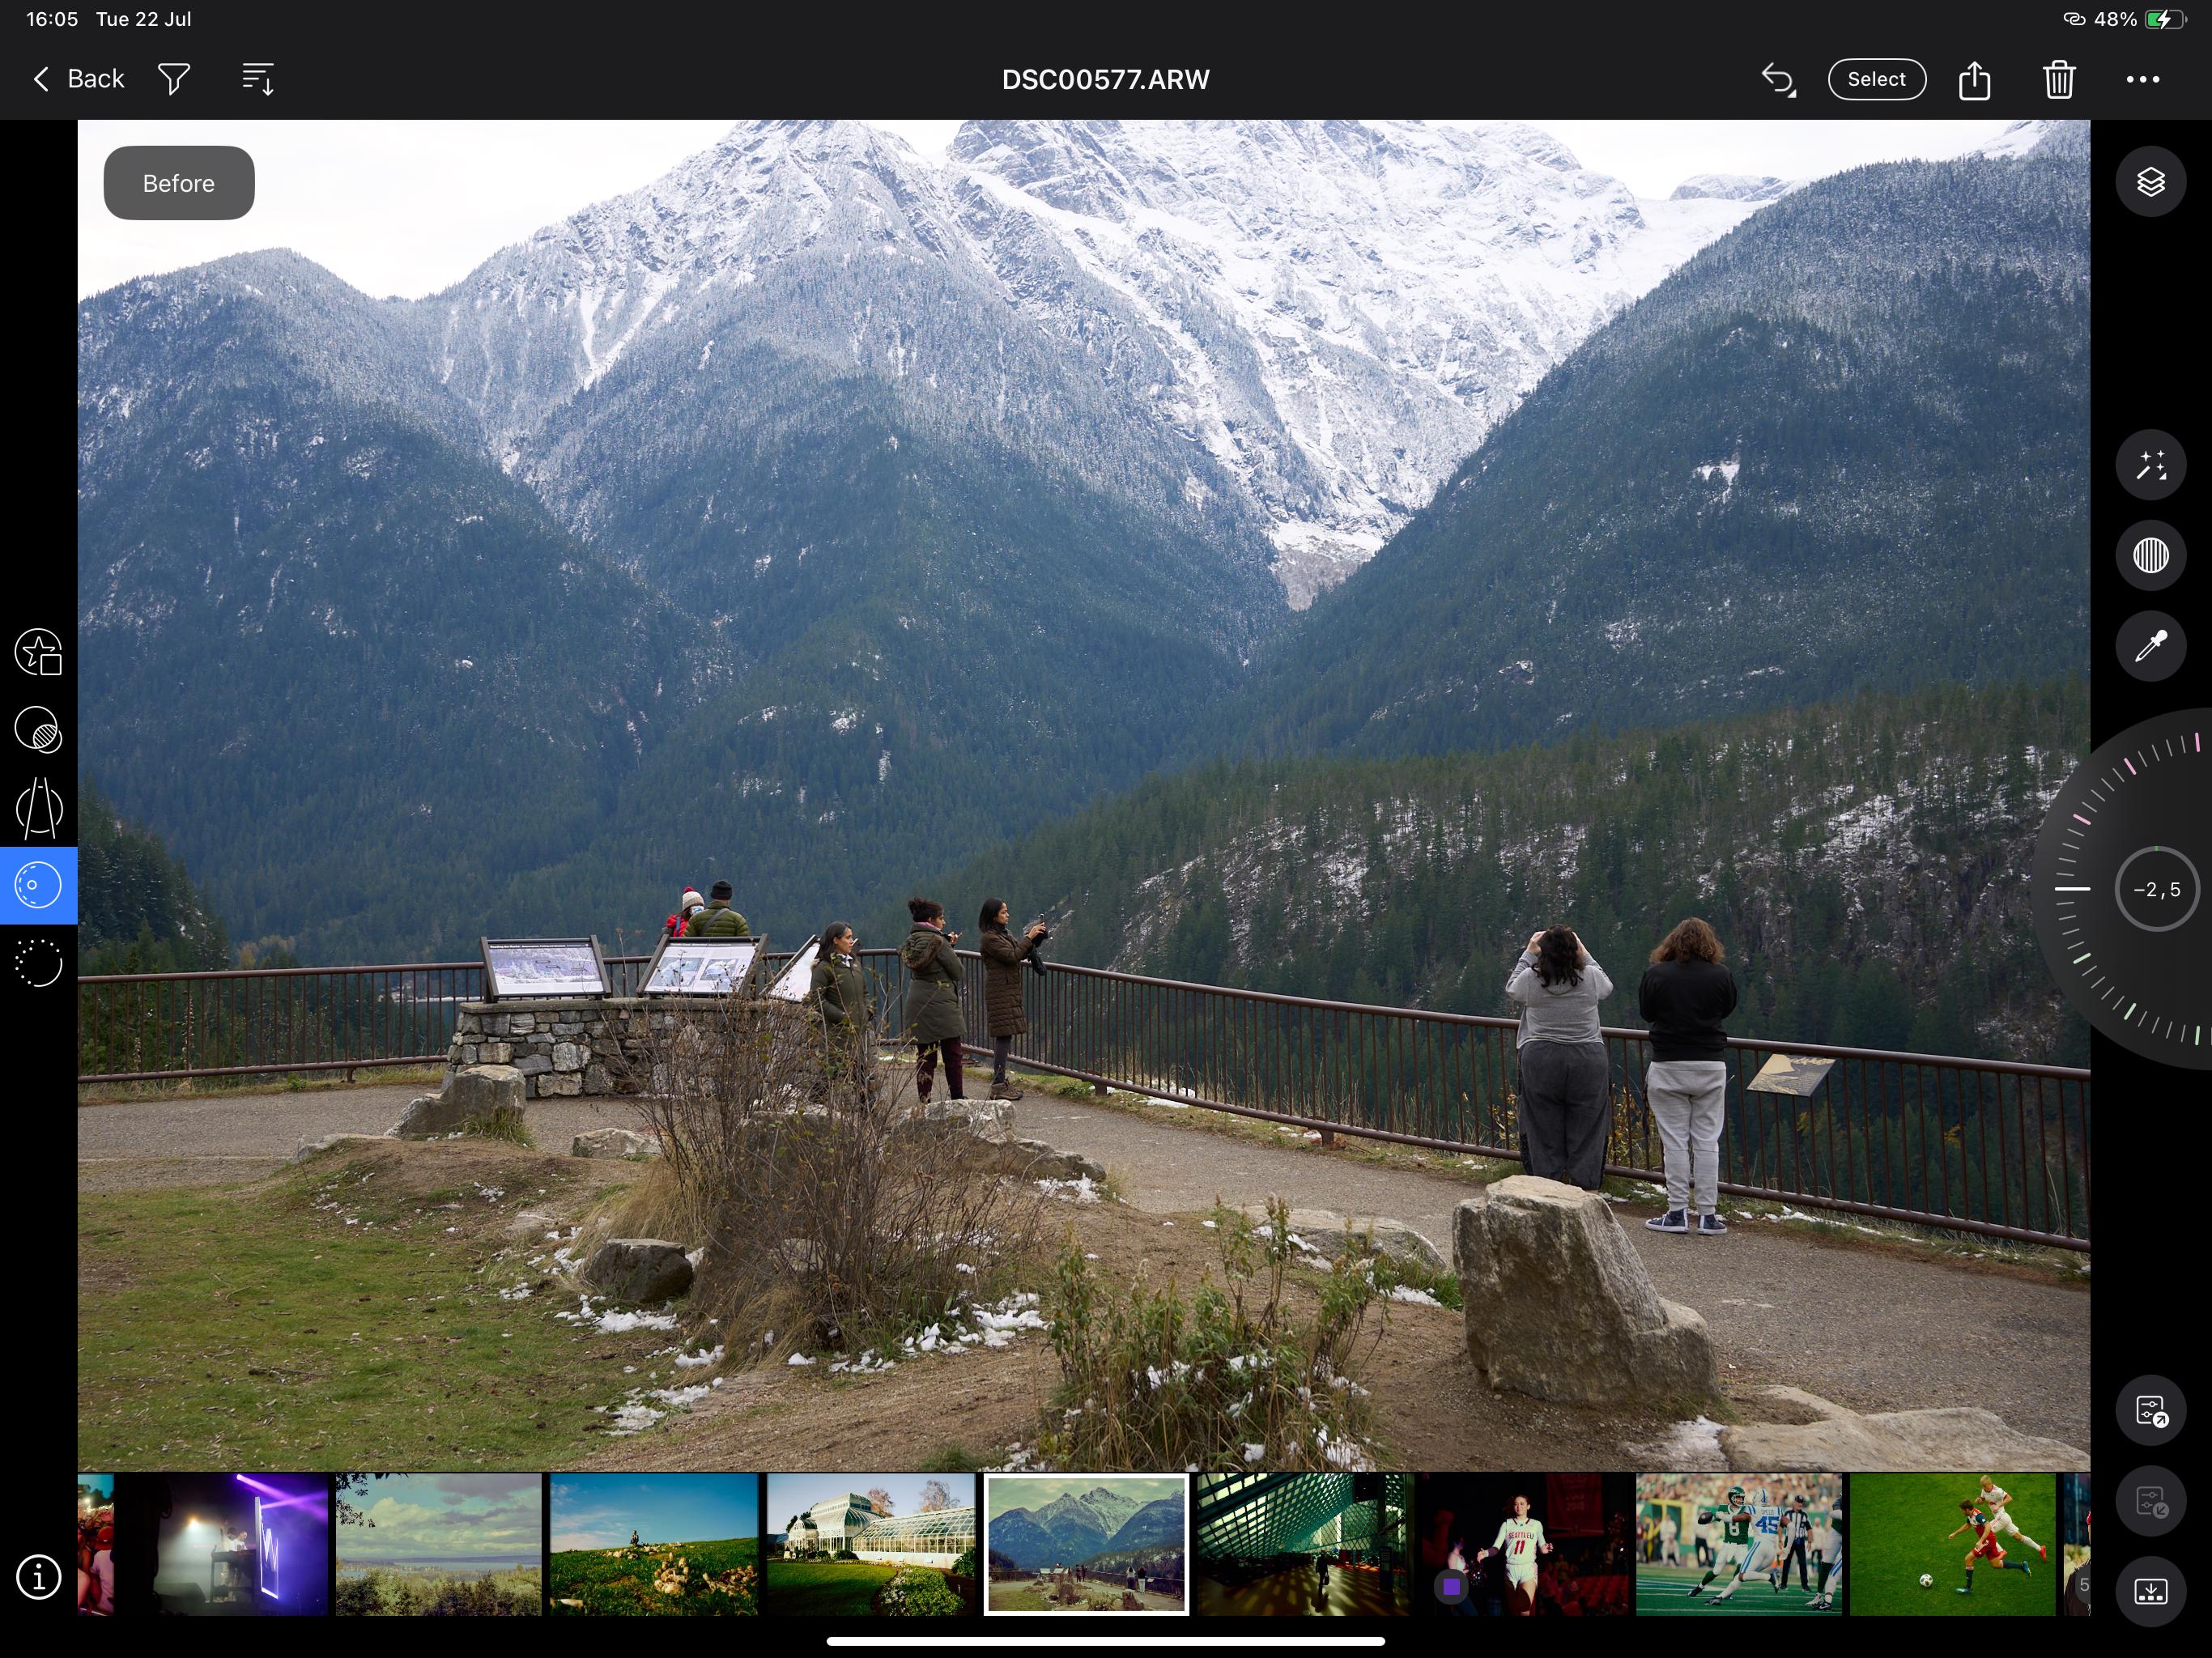
Task: Open the masks tool icon
Action: pos(39,730)
